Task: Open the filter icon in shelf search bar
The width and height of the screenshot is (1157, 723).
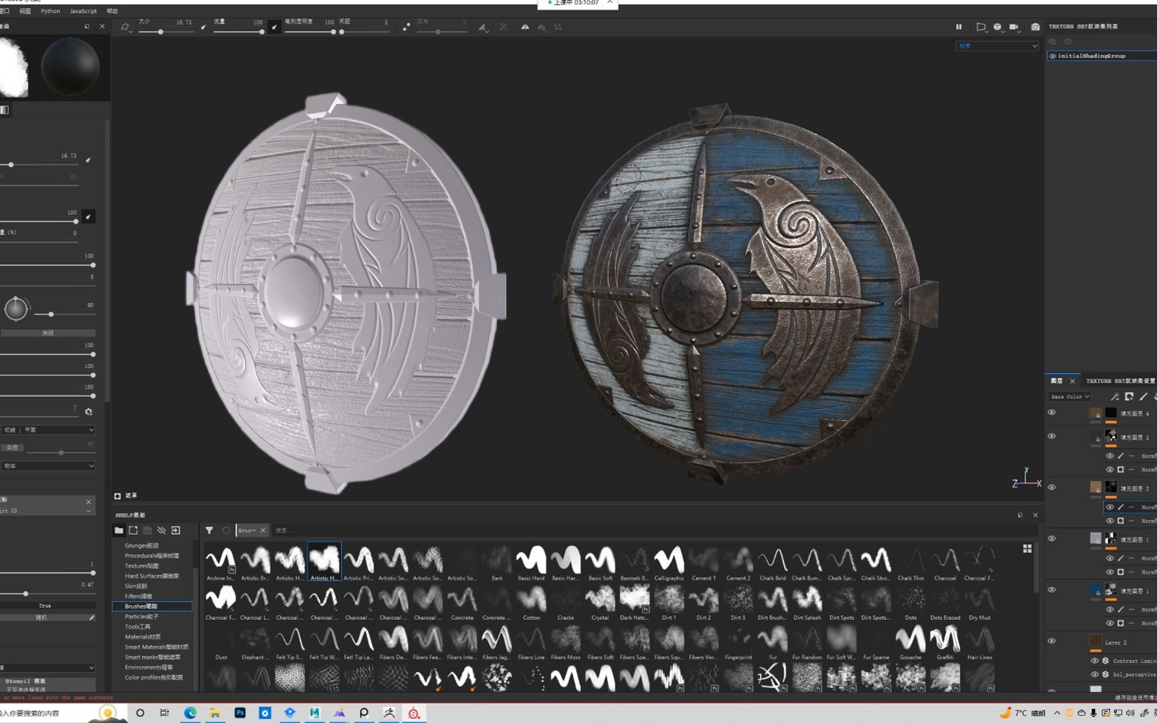Action: point(210,530)
